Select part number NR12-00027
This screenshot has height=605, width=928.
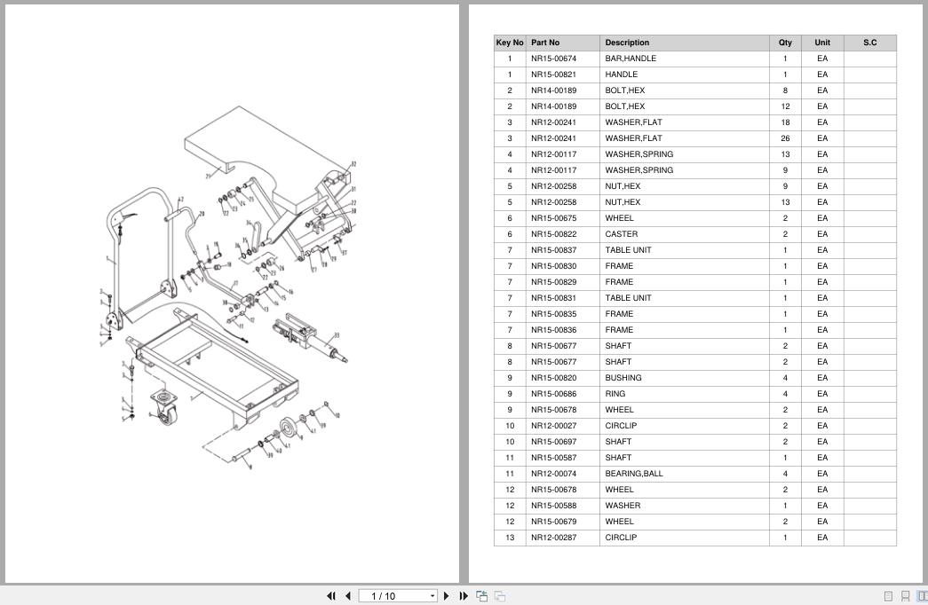pos(553,426)
